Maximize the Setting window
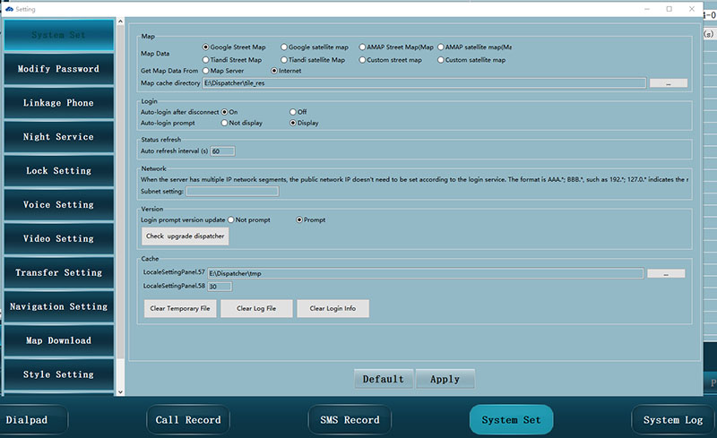The height and width of the screenshot is (438, 717). [x=669, y=9]
